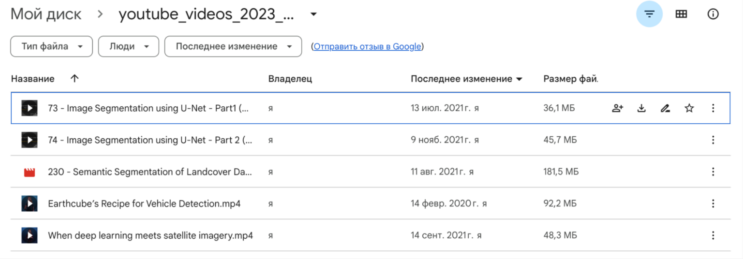Share the 73 - Image Segmentation file
This screenshot has height=259, width=743.
pos(617,108)
